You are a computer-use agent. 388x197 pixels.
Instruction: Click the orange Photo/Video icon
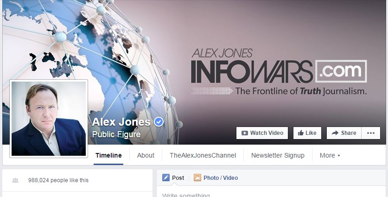pos(197,178)
